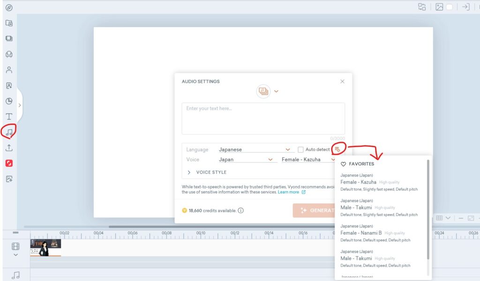Screen dimensions: 480x281
Task: Click the credits info icon
Action: pyautogui.click(x=241, y=210)
